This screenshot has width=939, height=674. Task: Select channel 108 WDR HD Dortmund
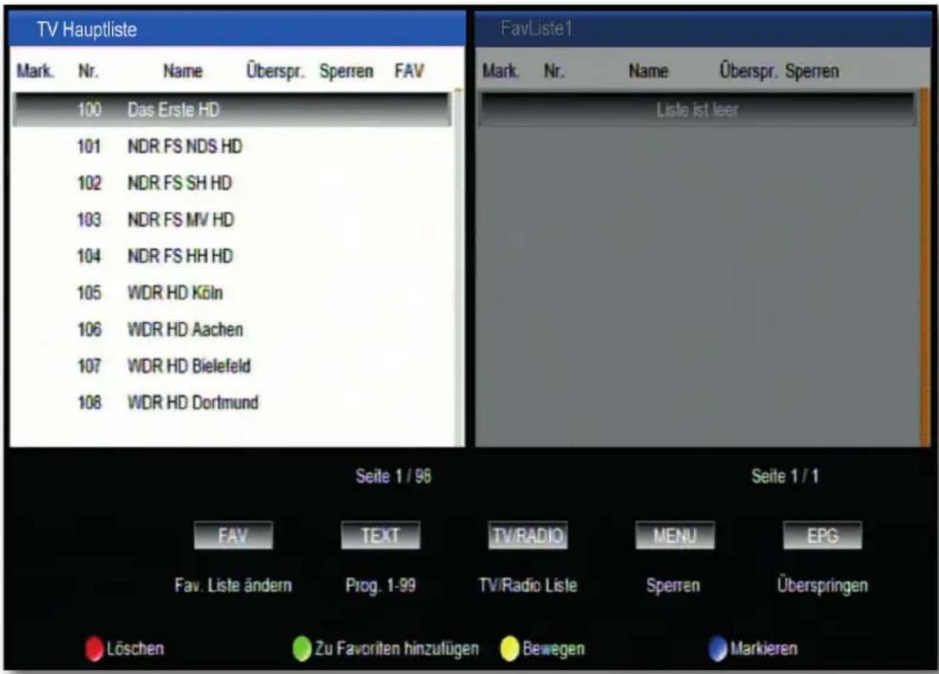point(232,402)
